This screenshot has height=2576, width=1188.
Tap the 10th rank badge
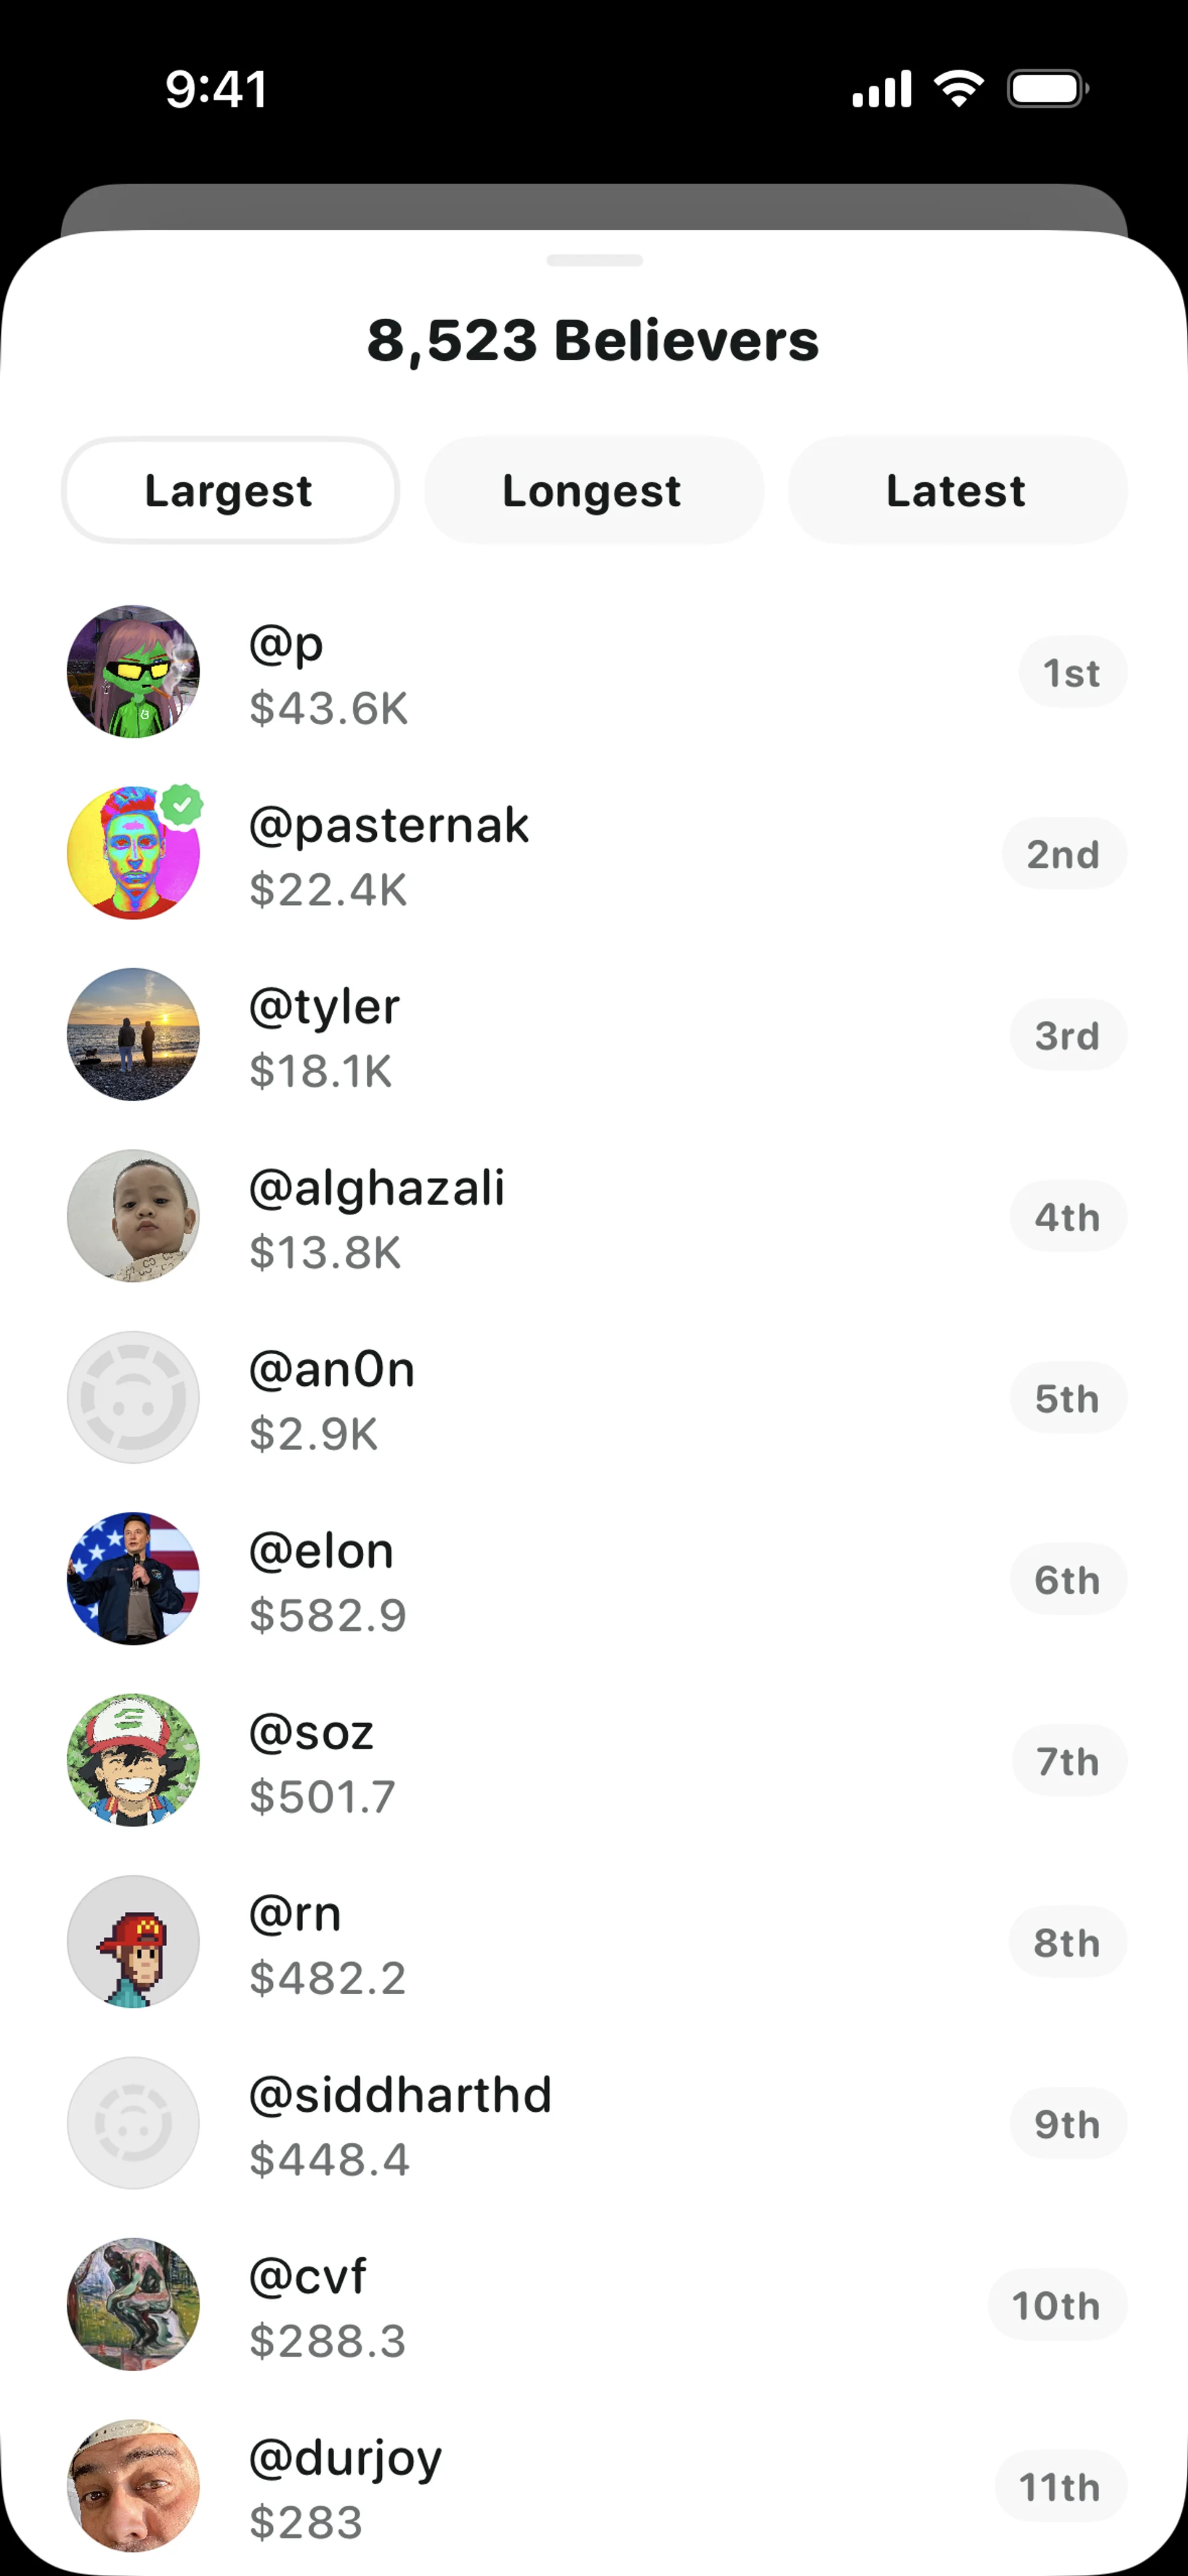[1057, 2306]
